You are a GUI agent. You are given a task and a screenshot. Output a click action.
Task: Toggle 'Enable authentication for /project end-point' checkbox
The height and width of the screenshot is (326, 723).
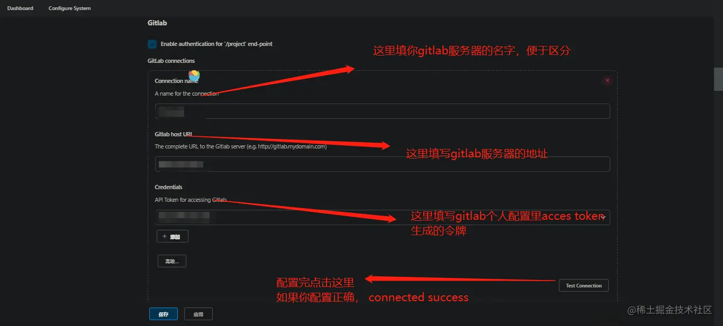tap(152, 44)
